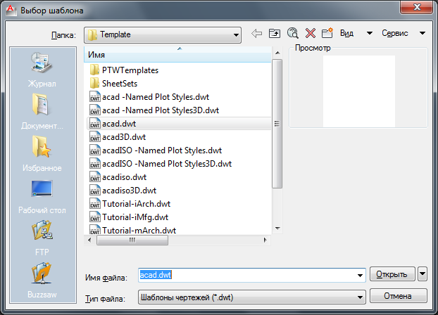Expand the Папка folder dropdown

tap(236, 35)
